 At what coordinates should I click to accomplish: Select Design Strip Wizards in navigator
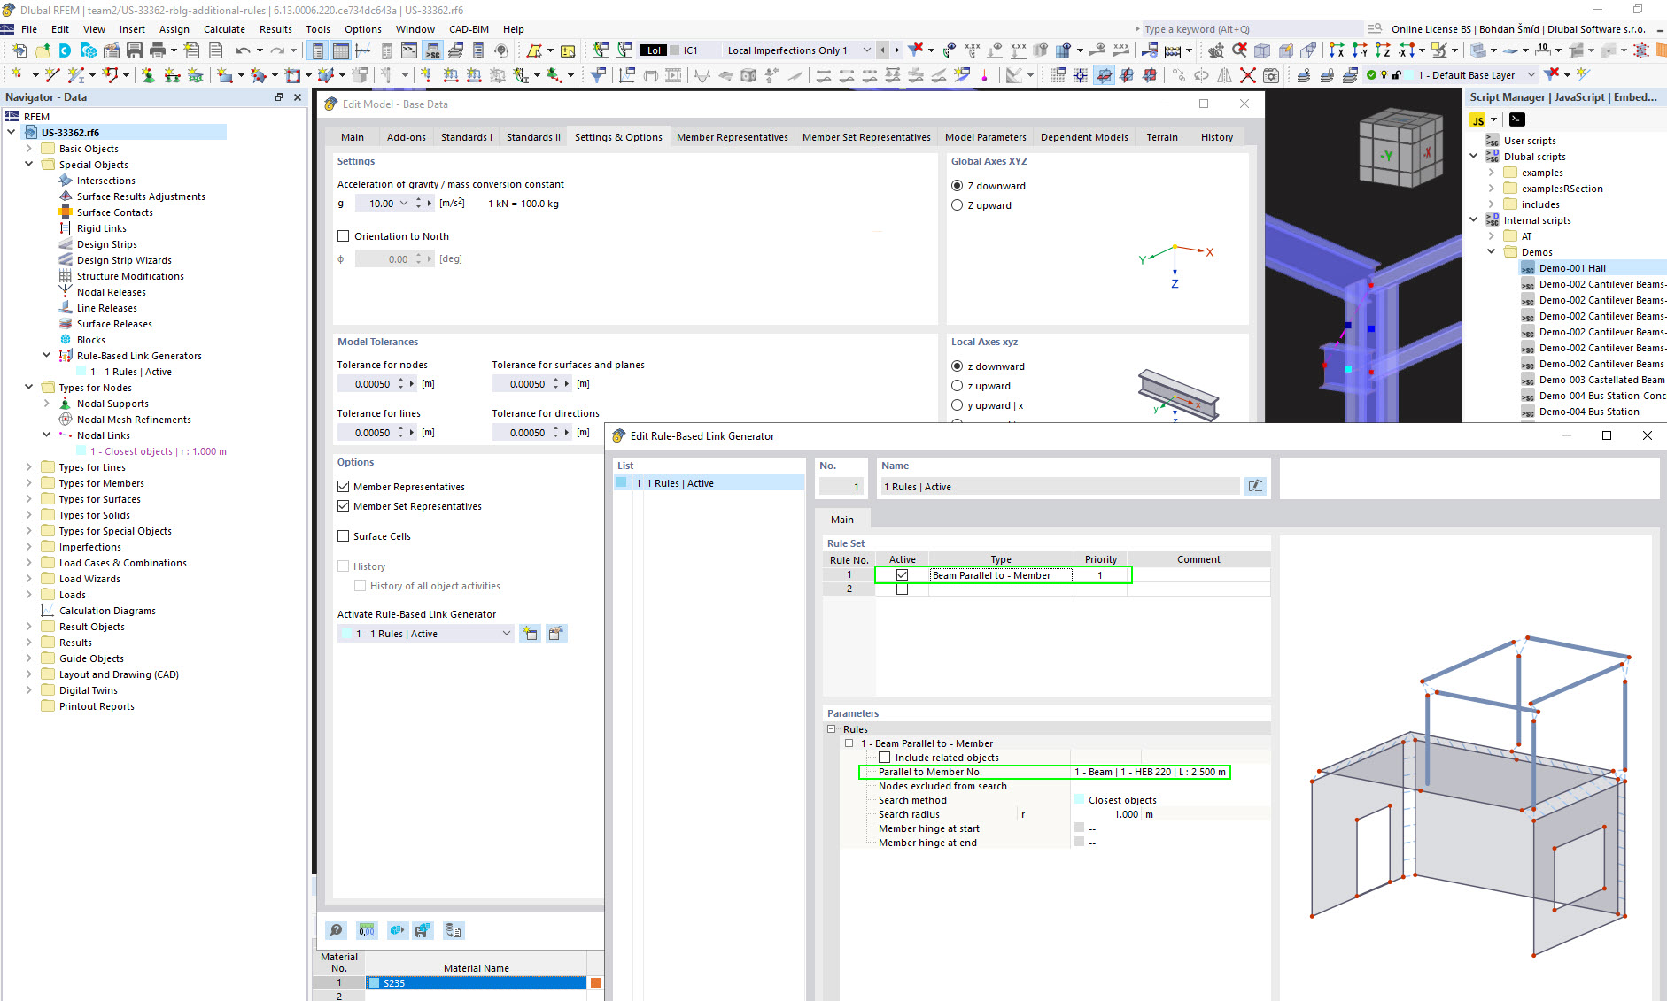click(x=124, y=260)
